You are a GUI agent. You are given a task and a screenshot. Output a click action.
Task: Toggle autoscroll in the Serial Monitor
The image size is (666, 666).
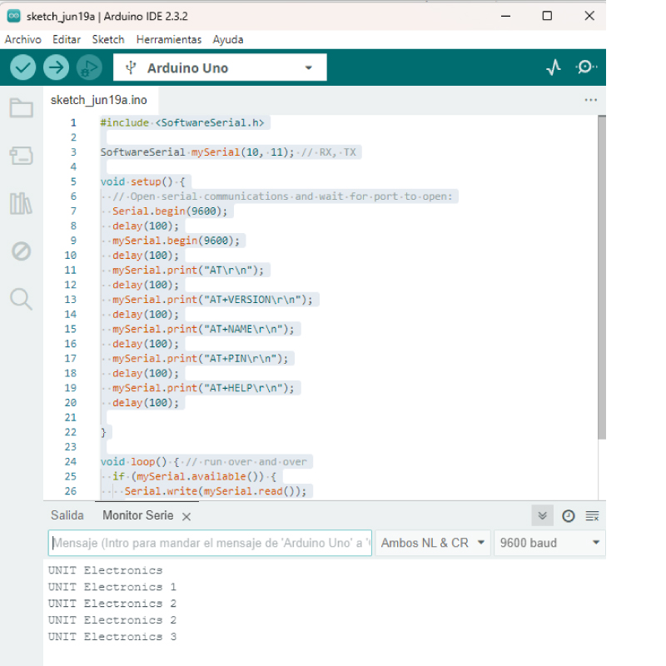(543, 516)
